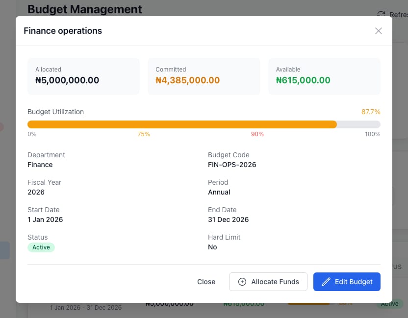Image resolution: width=408 pixels, height=318 pixels.
Task: Click the Budget Management page heading
Action: [x=84, y=9]
